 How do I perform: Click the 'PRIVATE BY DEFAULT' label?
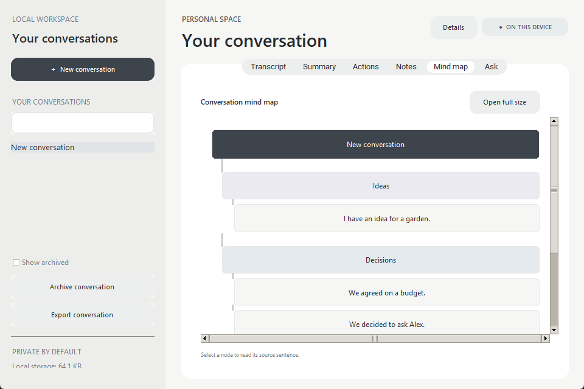pos(47,352)
